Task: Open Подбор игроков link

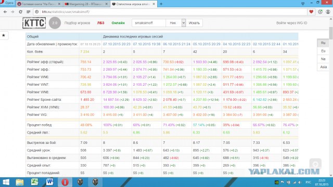Action: 77,23
